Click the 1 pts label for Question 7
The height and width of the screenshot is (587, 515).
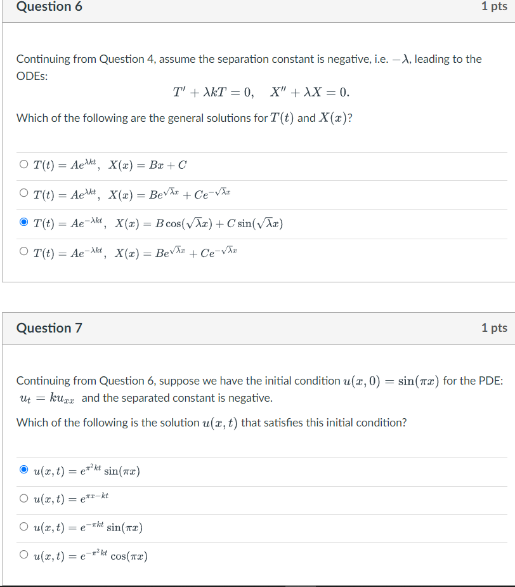494,328
